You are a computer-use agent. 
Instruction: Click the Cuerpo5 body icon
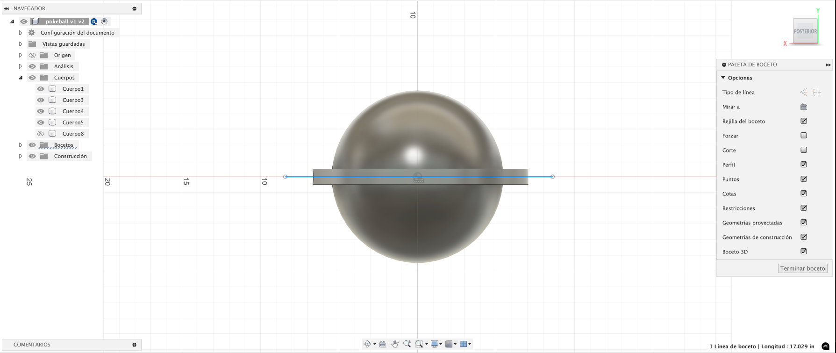point(53,122)
